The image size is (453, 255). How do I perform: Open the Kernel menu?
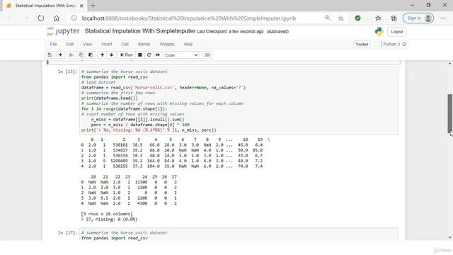click(144, 44)
